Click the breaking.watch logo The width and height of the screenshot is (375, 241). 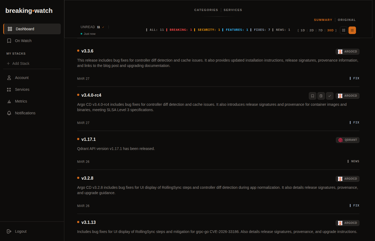pos(29,11)
